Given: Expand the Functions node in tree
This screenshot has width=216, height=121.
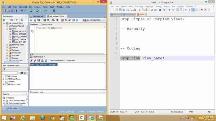Looking at the screenshot, I should [x=7, y=55].
